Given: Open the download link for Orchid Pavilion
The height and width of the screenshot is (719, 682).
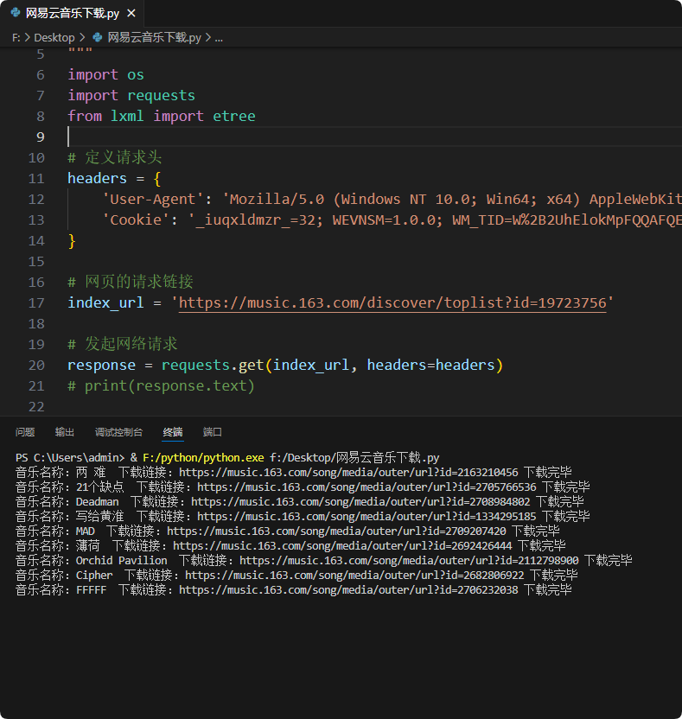Looking at the screenshot, I should (x=409, y=560).
